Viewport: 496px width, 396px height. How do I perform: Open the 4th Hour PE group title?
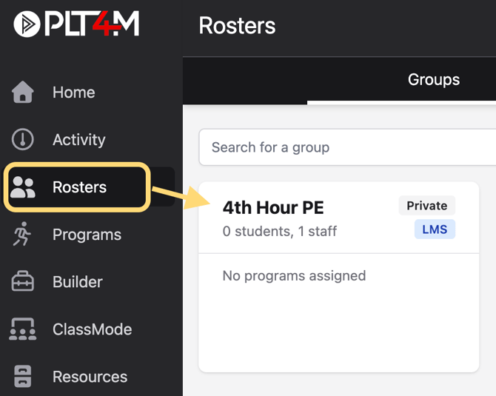(273, 207)
